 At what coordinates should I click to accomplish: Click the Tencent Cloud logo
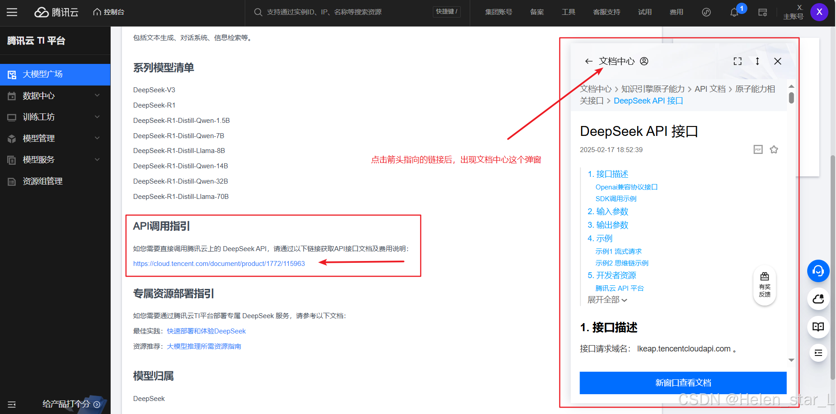(x=56, y=12)
